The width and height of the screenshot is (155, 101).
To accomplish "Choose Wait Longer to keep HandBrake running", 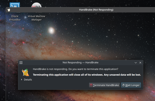I will (x=131, y=85).
